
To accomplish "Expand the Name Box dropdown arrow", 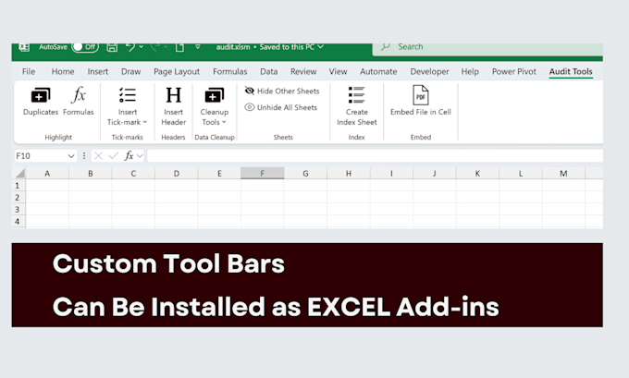I will coord(71,156).
